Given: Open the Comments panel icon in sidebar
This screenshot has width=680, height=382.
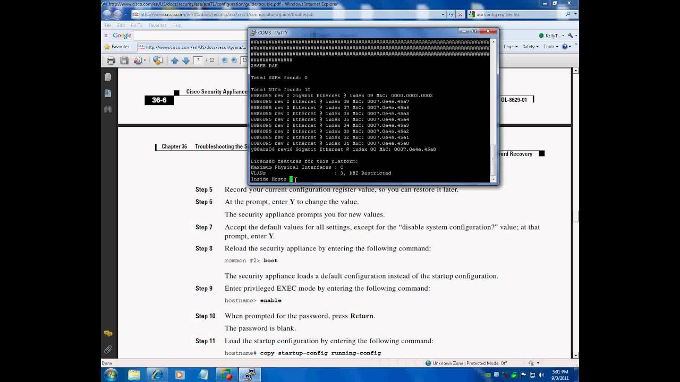Looking at the screenshot, I should click(x=108, y=334).
